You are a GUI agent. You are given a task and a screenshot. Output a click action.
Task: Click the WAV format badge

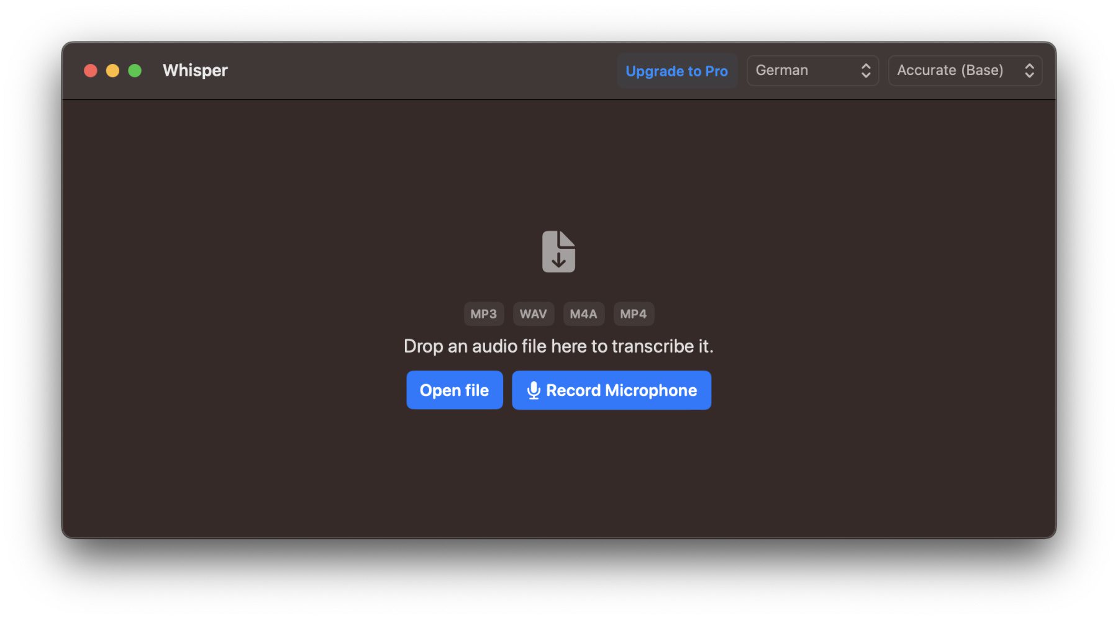pos(534,314)
